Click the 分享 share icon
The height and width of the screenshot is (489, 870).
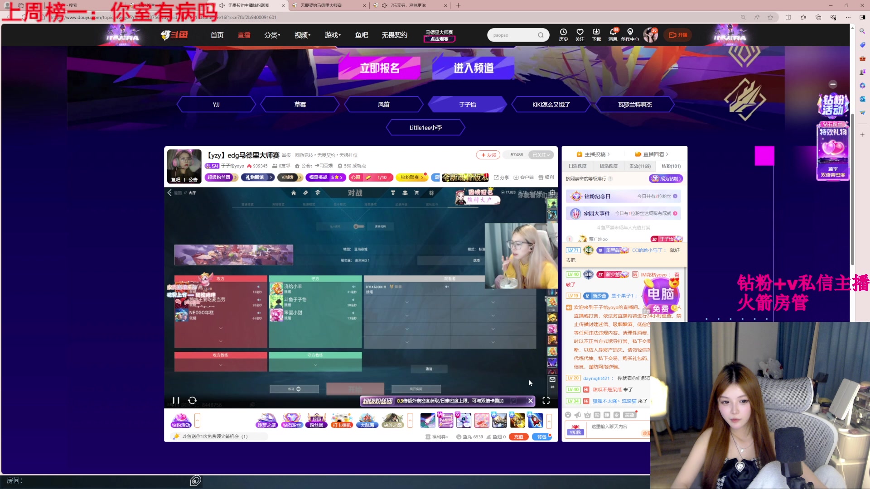pos(501,177)
